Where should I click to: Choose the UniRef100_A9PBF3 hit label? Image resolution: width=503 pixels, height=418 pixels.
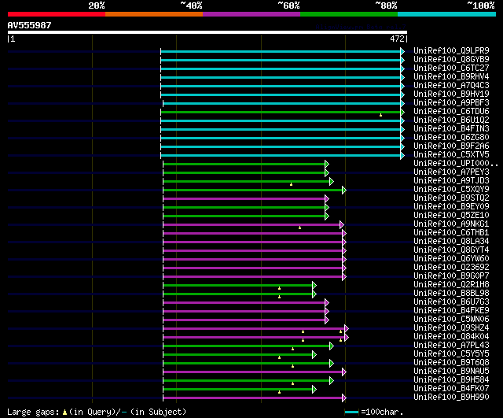pos(451,103)
